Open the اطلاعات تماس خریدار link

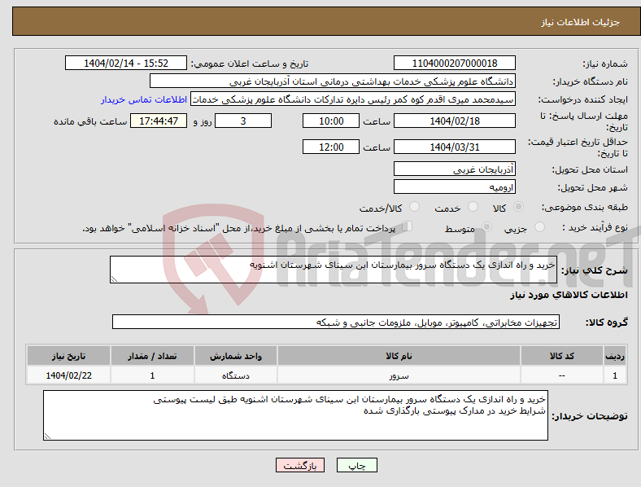click(x=144, y=99)
